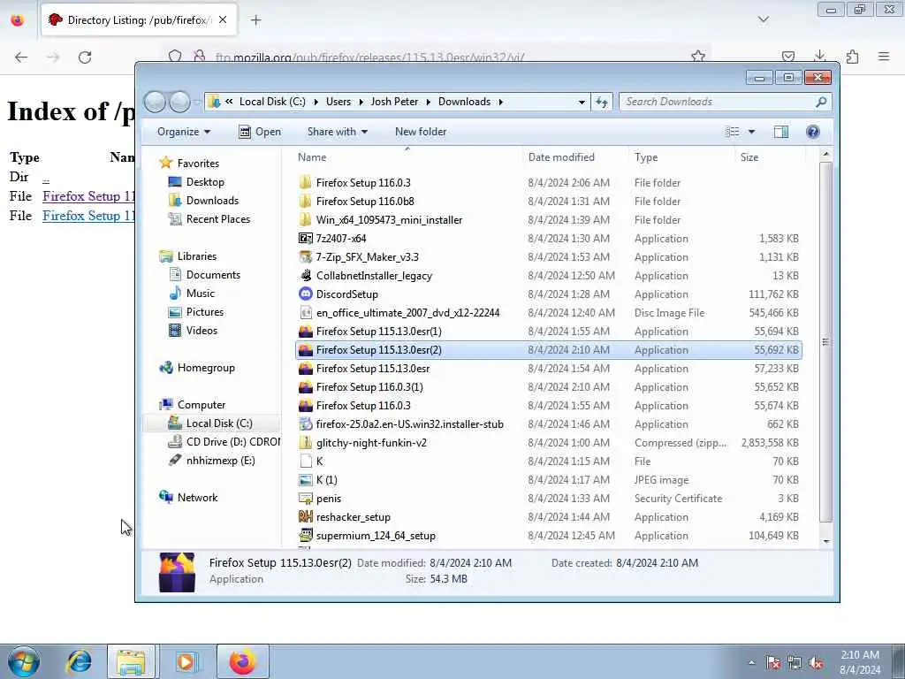
Task: Select CD Drive (D:) in navigation pane
Action: pos(224,442)
